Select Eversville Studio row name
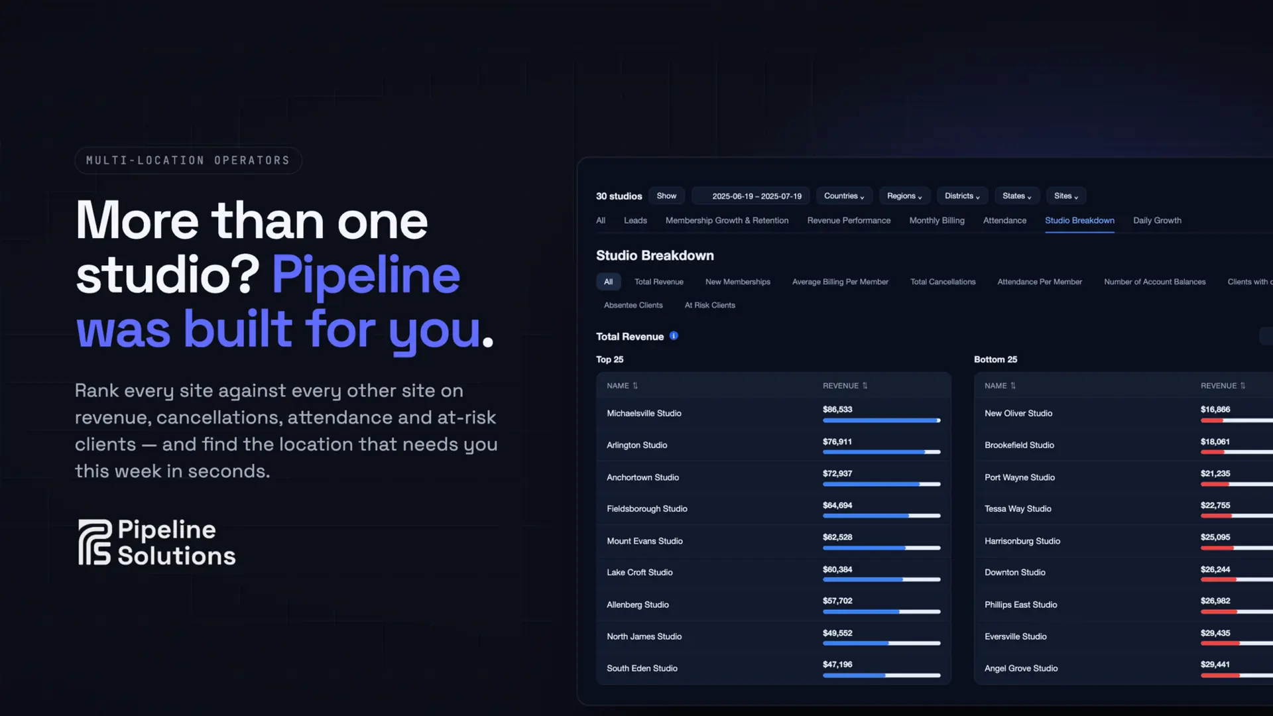Image resolution: width=1273 pixels, height=716 pixels. click(x=1016, y=636)
